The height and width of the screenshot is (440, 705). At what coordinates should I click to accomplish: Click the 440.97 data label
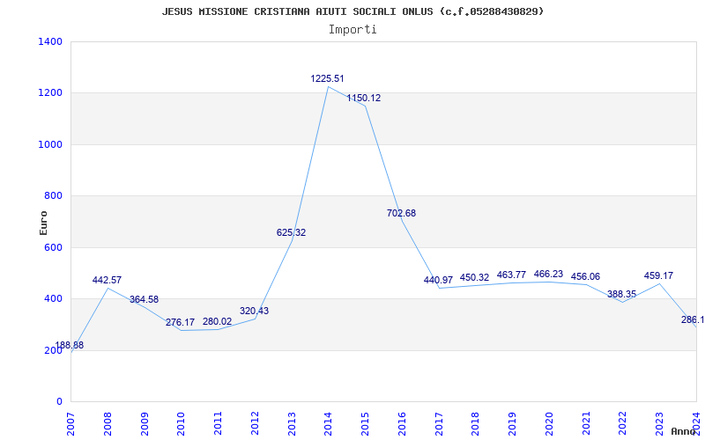[438, 280]
